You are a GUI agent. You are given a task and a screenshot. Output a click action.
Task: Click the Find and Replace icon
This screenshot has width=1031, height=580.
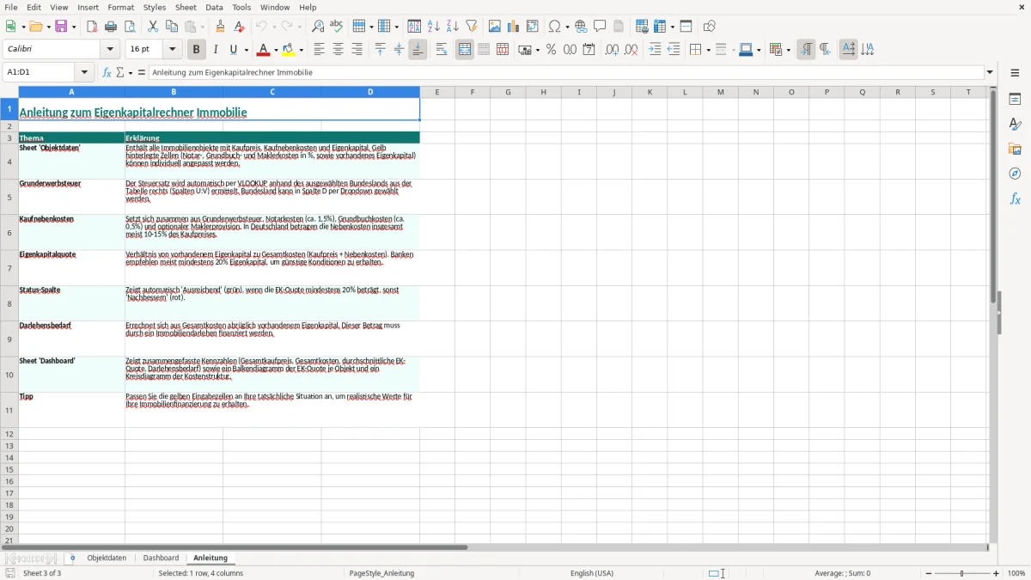tap(317, 27)
